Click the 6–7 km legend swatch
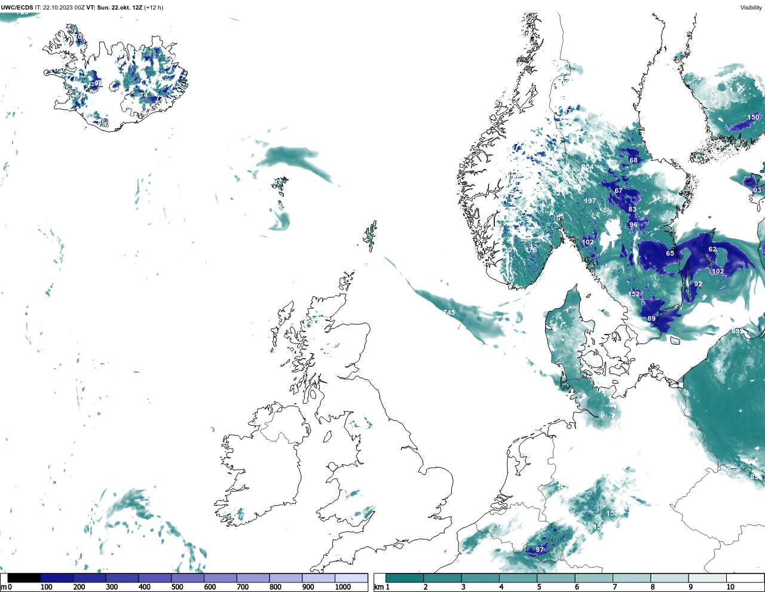Screen dimensions: 765x592 tap(593, 578)
